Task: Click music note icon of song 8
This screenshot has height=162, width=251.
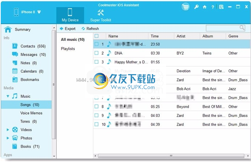Action: click(109, 106)
